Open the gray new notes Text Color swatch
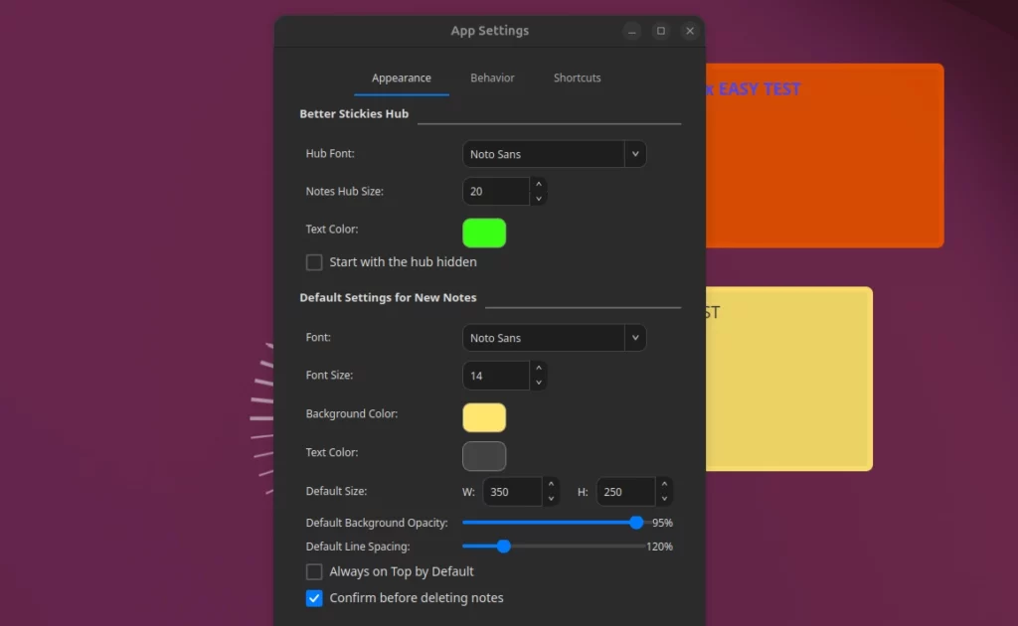Image resolution: width=1018 pixels, height=626 pixels. (x=484, y=456)
